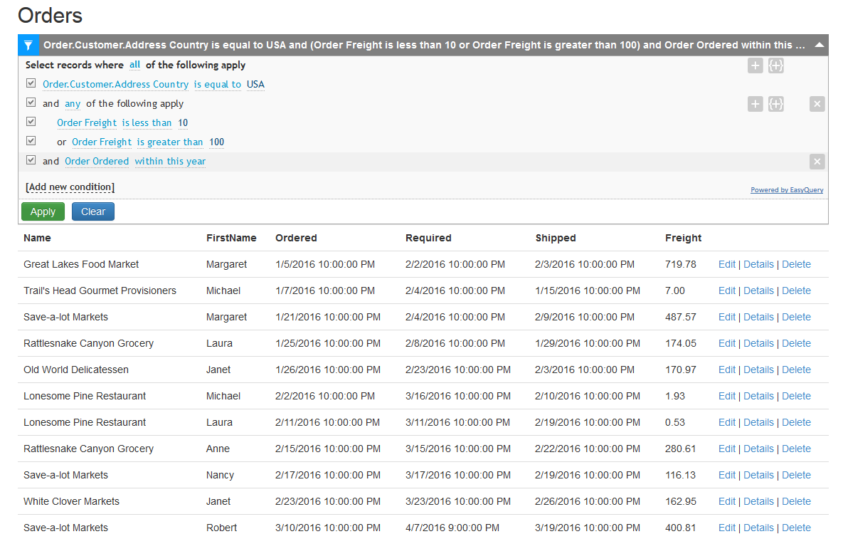Collapse the filter panel with the header chevron
843x534 pixels.
(818, 44)
